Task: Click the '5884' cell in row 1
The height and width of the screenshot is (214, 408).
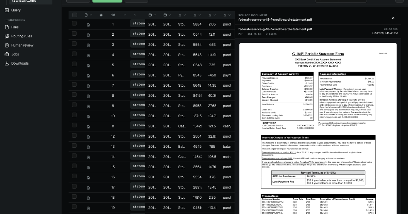Action: coord(197,24)
